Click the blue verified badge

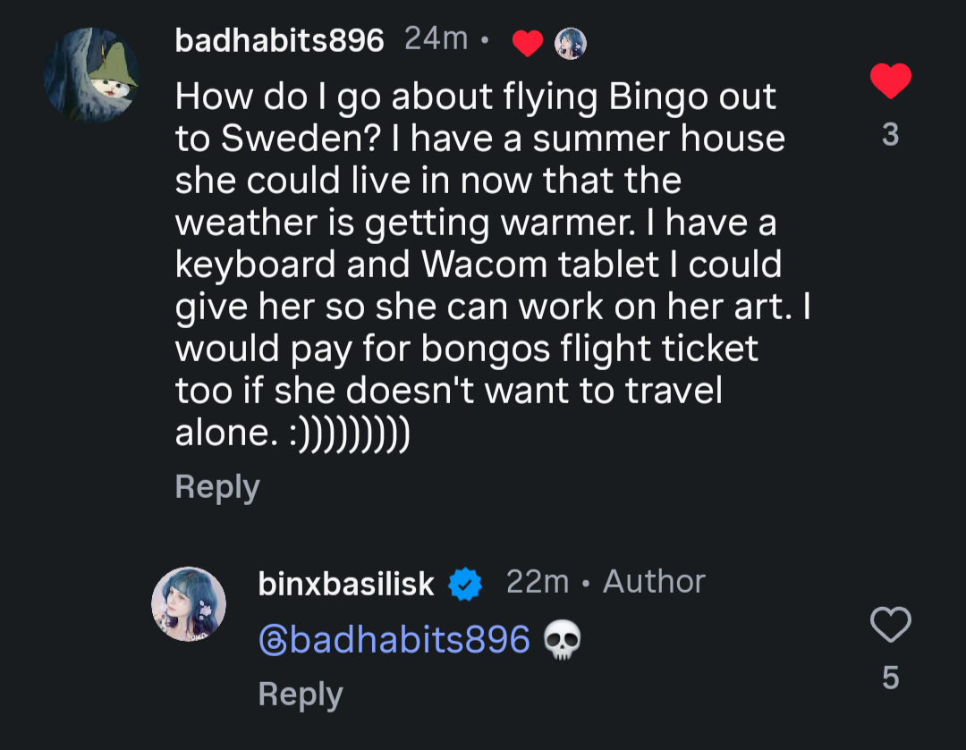coord(465,585)
